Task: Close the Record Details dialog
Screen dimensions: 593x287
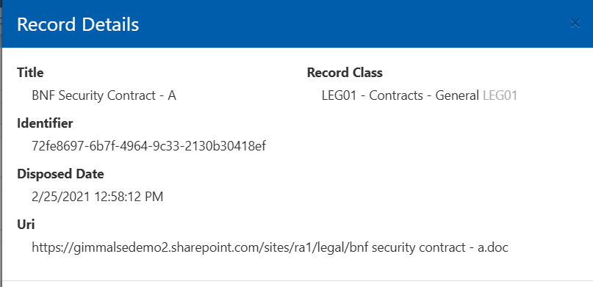Action: [575, 23]
